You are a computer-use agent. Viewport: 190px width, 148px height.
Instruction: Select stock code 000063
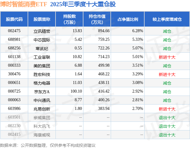tap(14, 100)
